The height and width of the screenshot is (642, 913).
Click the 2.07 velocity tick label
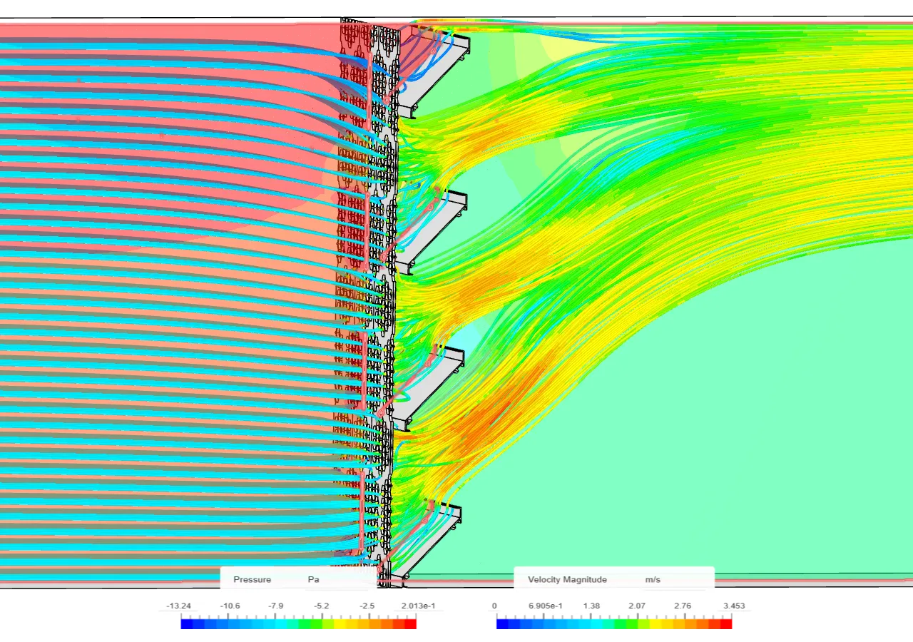coord(637,606)
